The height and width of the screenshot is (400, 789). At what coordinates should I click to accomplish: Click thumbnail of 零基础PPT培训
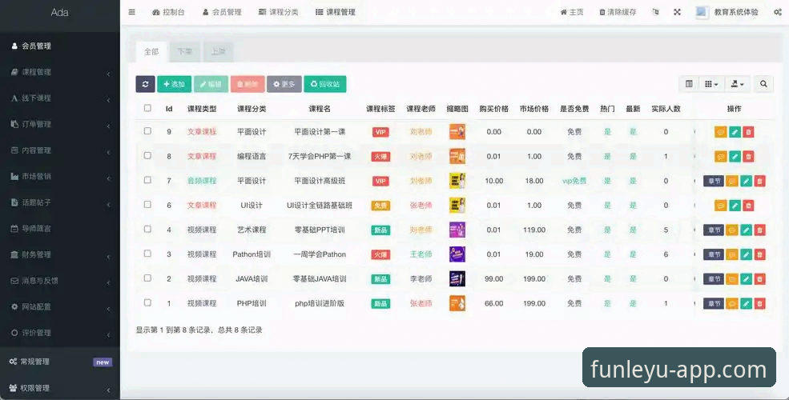point(457,230)
